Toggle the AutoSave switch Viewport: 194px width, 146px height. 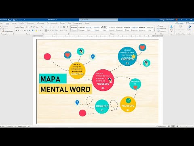point(10,19)
